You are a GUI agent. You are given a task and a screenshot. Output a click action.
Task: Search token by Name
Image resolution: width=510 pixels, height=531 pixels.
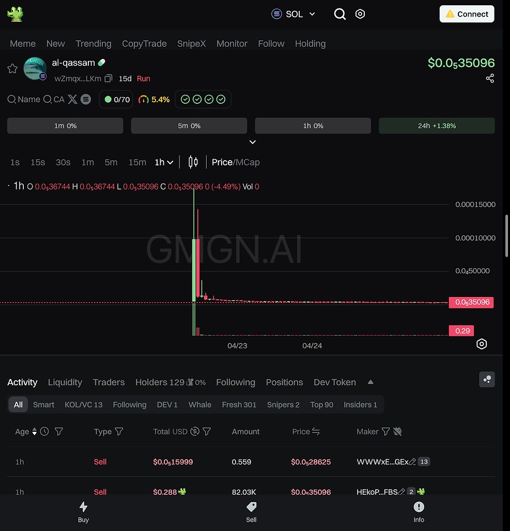[24, 99]
